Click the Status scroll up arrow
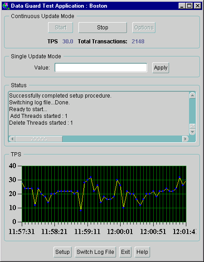The height and width of the screenshot is (262, 204). click(192, 95)
